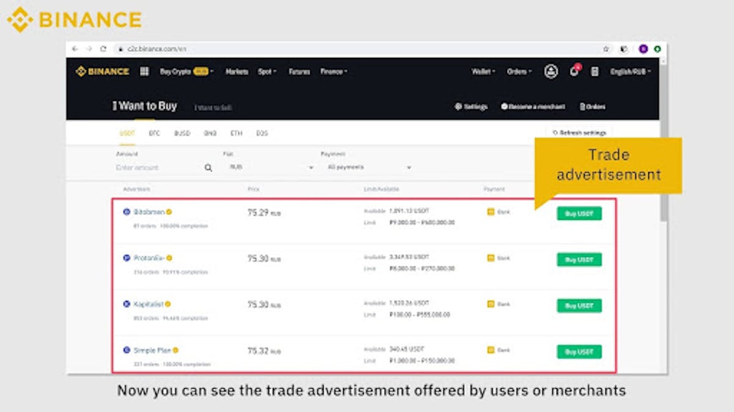Click the download app phone icon
This screenshot has width=734, height=412.
[x=595, y=71]
